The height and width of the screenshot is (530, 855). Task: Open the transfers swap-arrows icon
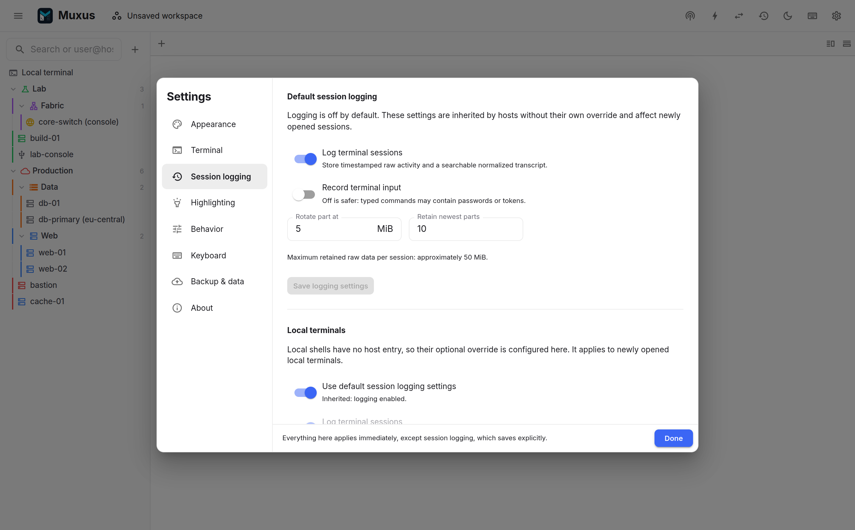pyautogui.click(x=739, y=16)
